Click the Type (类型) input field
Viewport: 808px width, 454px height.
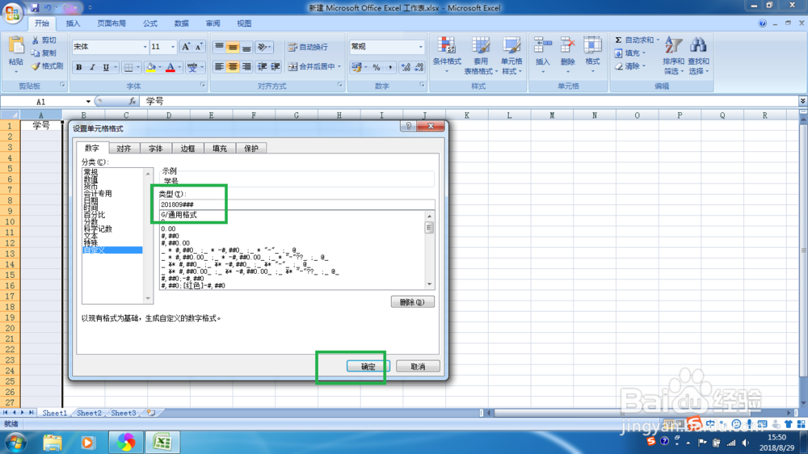297,204
